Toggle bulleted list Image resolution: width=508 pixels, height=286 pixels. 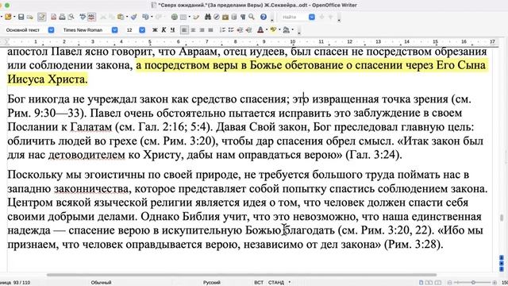click(x=231, y=30)
